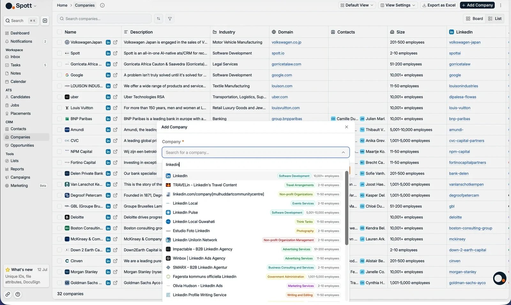Open the chat support bubble
511x305 pixels.
pyautogui.click(x=500, y=278)
